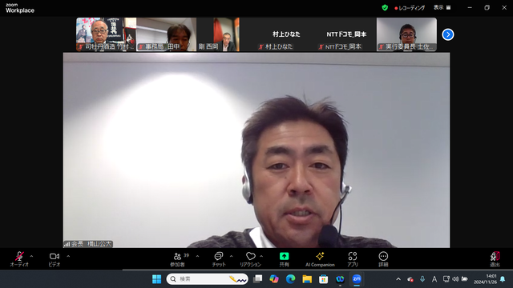Show hidden system tray icons

point(398,279)
